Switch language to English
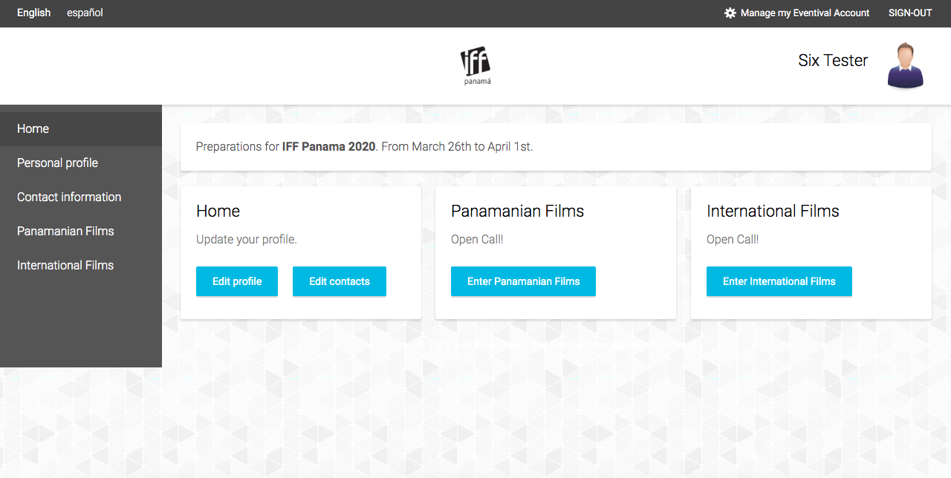Screen dimensions: 951x478 34,13
